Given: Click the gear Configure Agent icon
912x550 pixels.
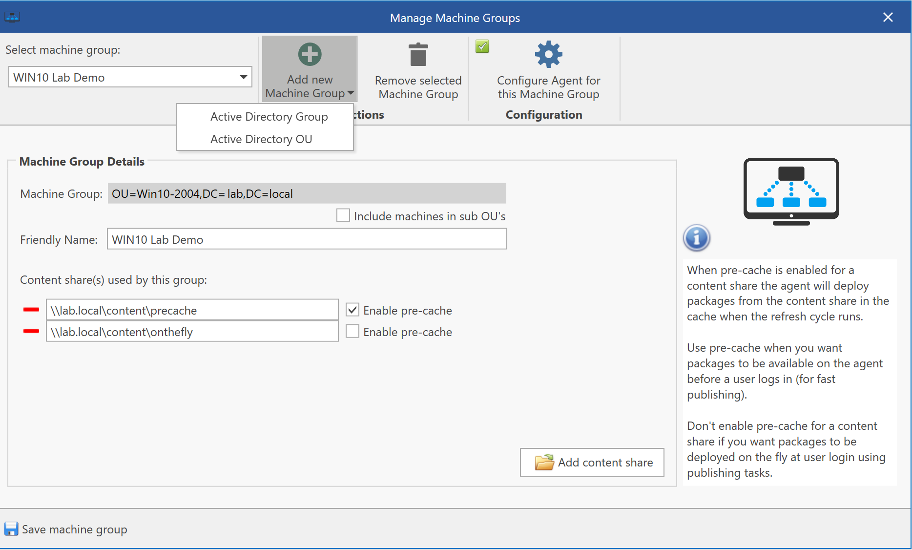Looking at the screenshot, I should tap(548, 54).
